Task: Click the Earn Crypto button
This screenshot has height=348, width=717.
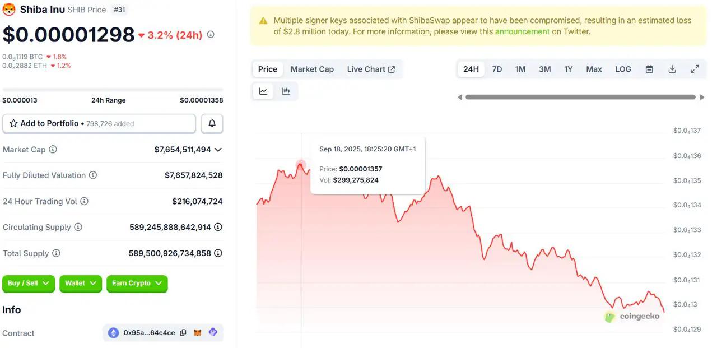Action: (x=137, y=284)
